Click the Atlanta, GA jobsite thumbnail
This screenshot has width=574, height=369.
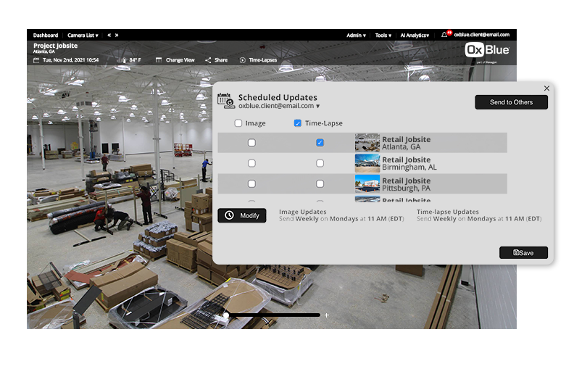pos(367,143)
